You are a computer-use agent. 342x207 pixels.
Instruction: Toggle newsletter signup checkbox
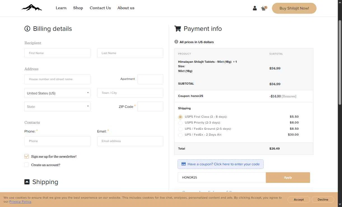[27, 156]
